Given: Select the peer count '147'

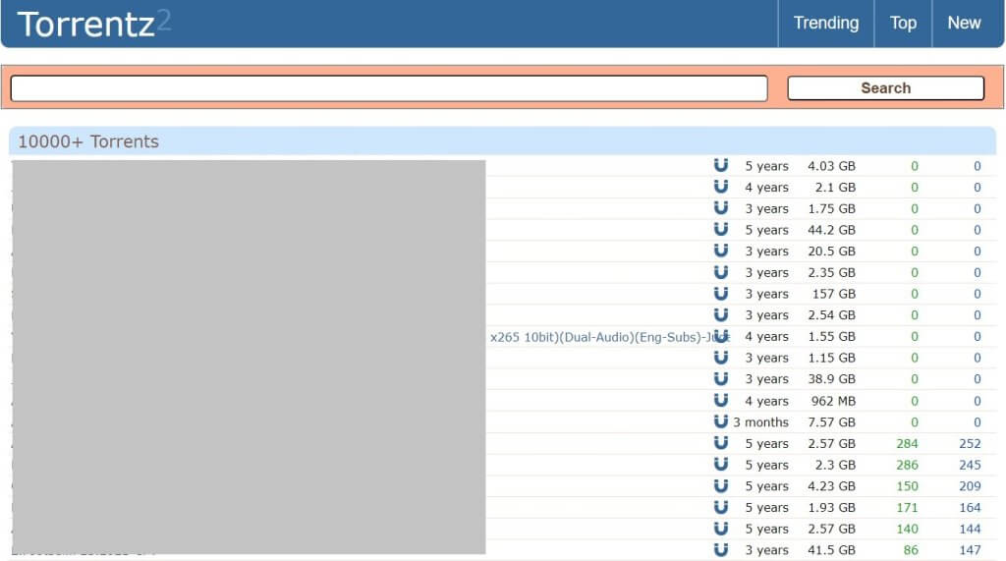Looking at the screenshot, I should tap(970, 550).
